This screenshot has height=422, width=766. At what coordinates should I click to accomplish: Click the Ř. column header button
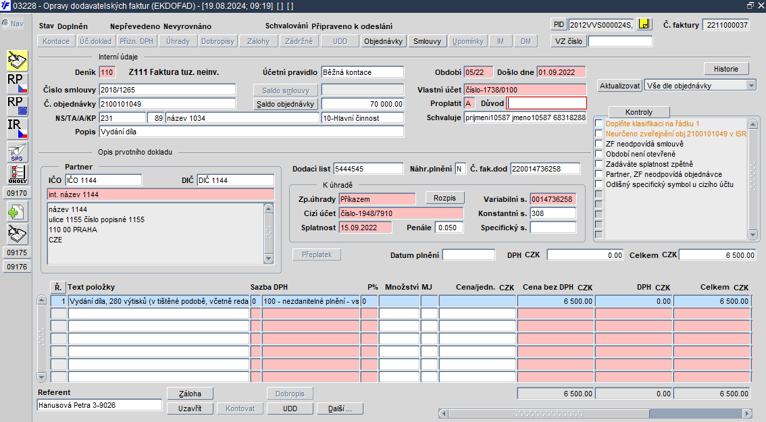point(58,287)
